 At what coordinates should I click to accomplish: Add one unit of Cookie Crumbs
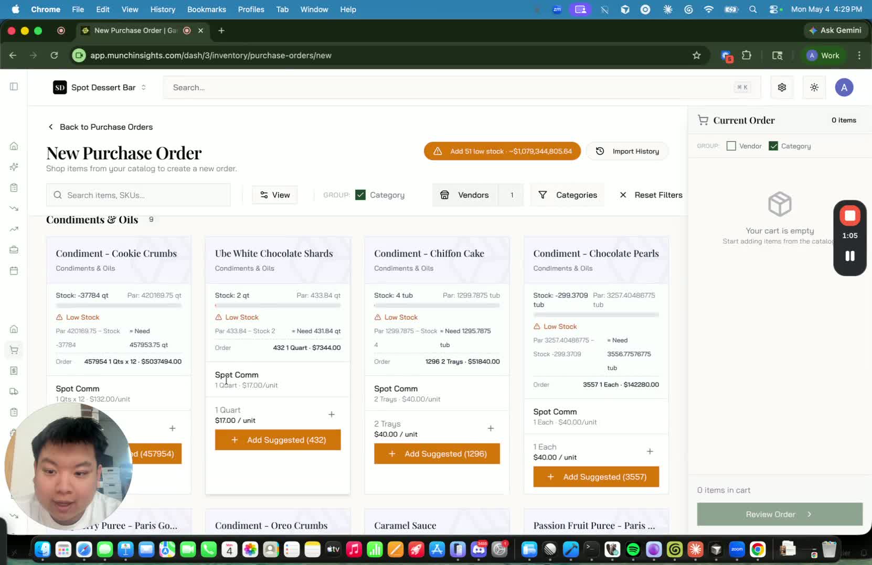tap(172, 428)
